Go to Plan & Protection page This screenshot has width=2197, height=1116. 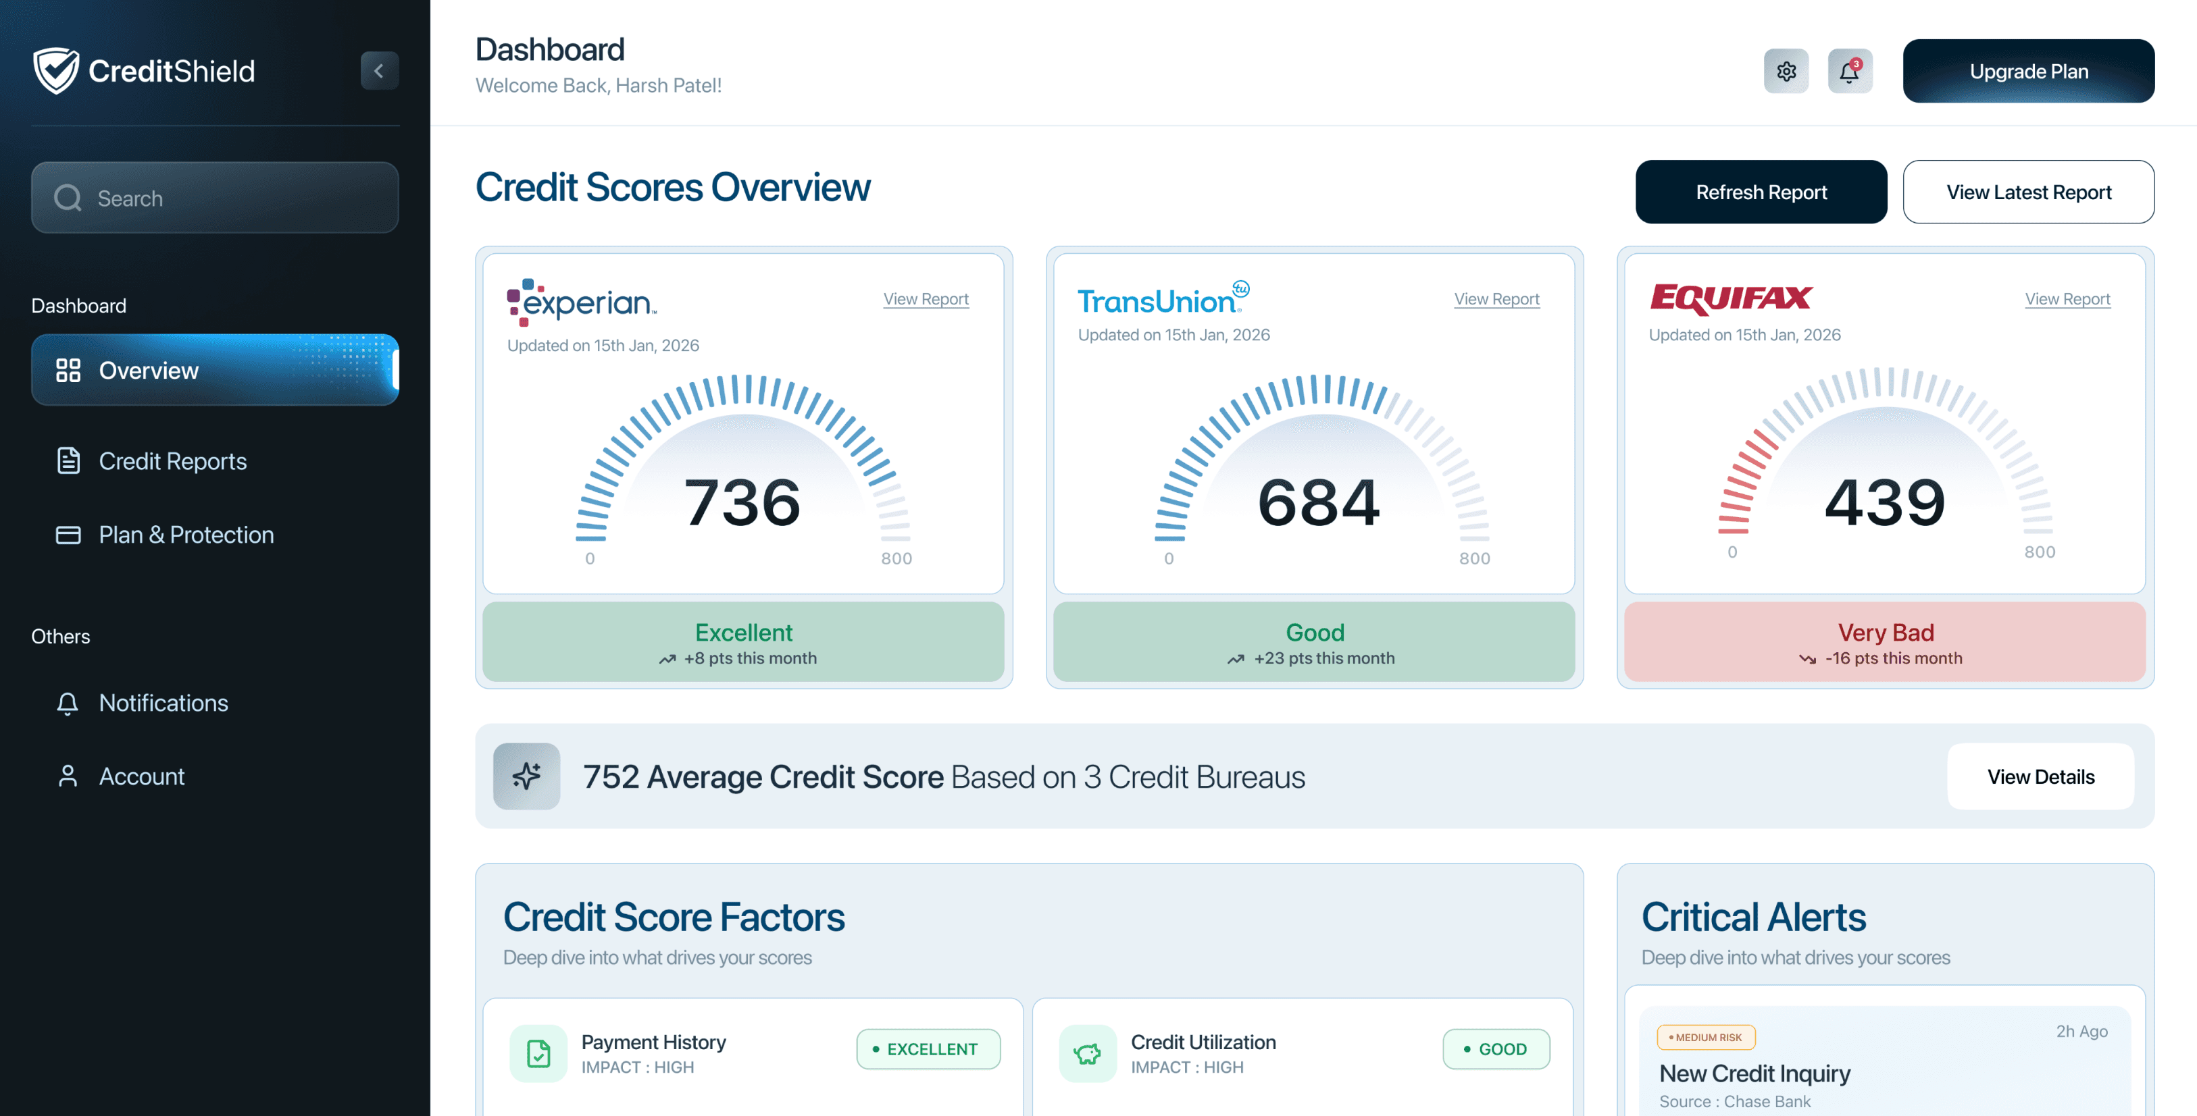[186, 535]
